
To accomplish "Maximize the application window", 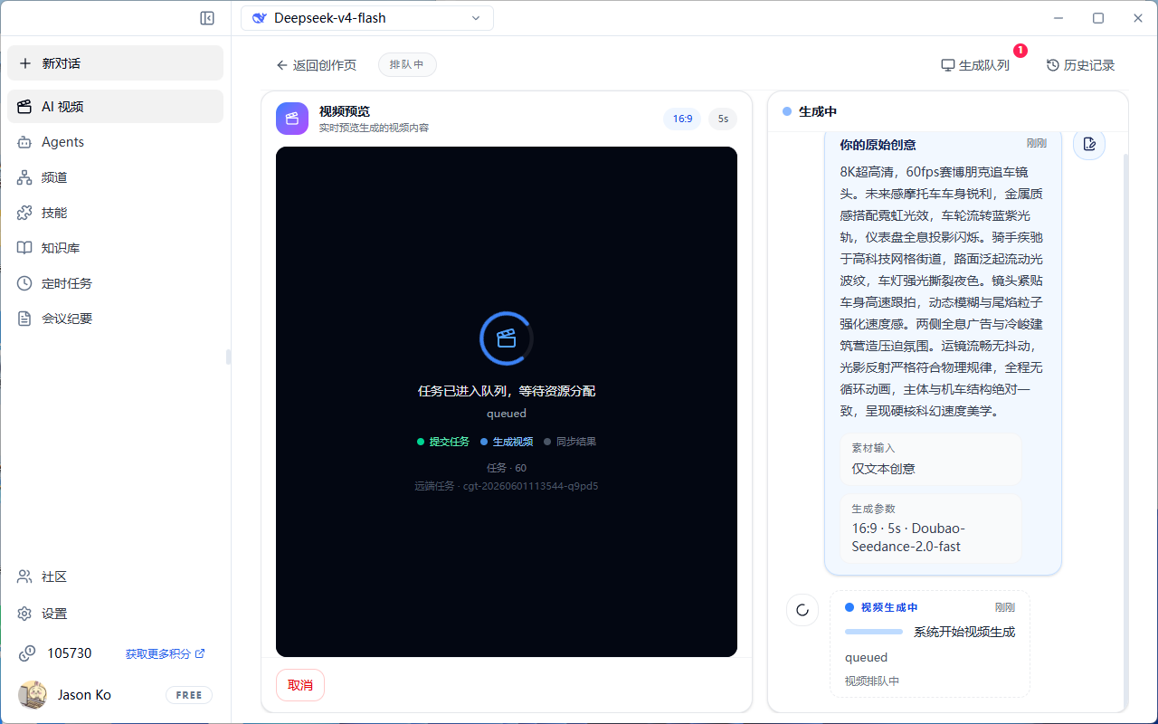I will (1098, 18).
